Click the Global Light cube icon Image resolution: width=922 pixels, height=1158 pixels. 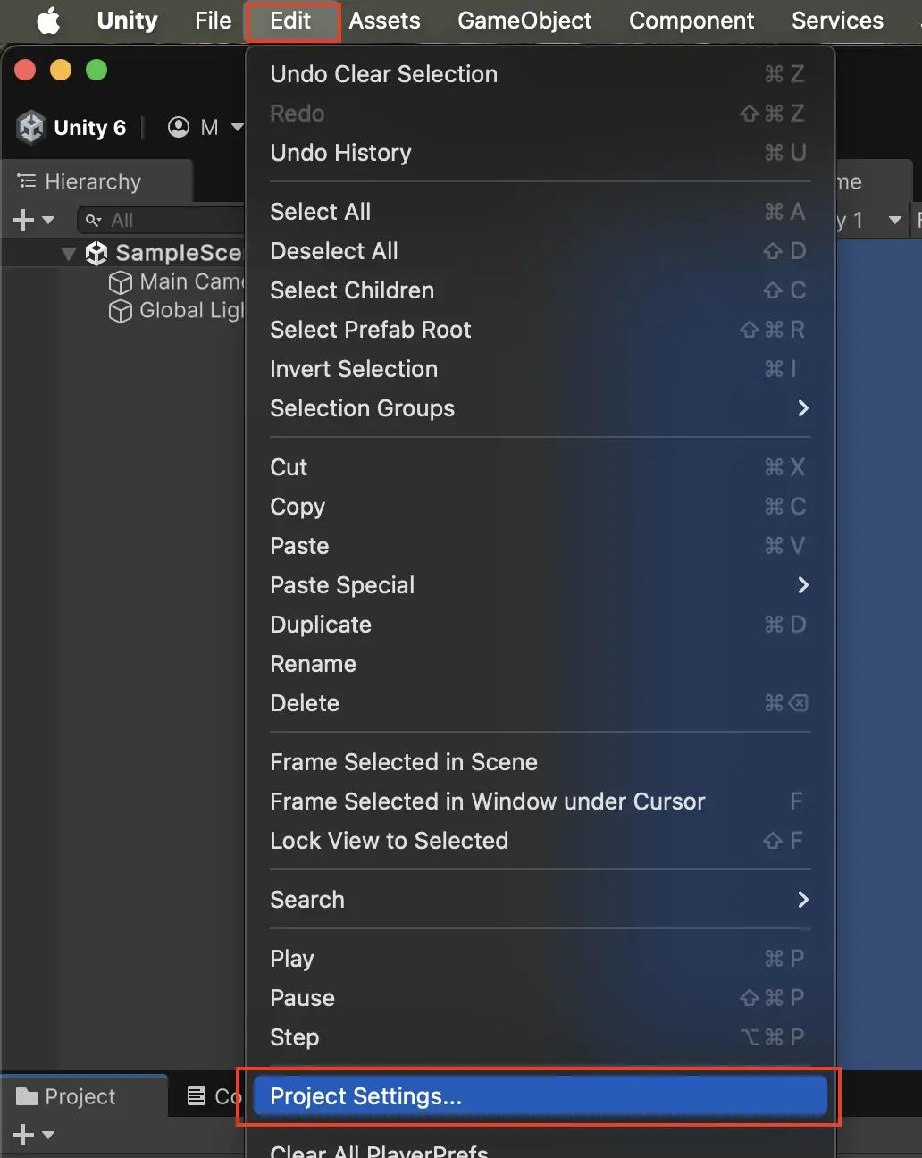point(120,311)
